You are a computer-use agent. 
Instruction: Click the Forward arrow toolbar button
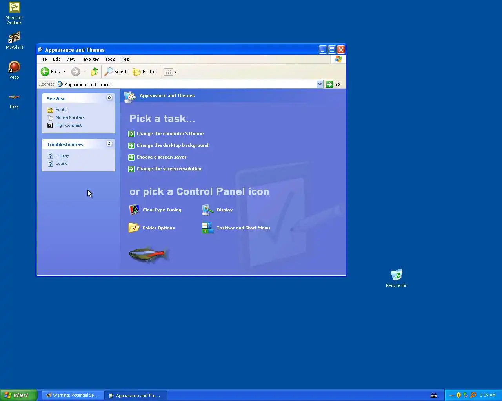[x=76, y=72]
